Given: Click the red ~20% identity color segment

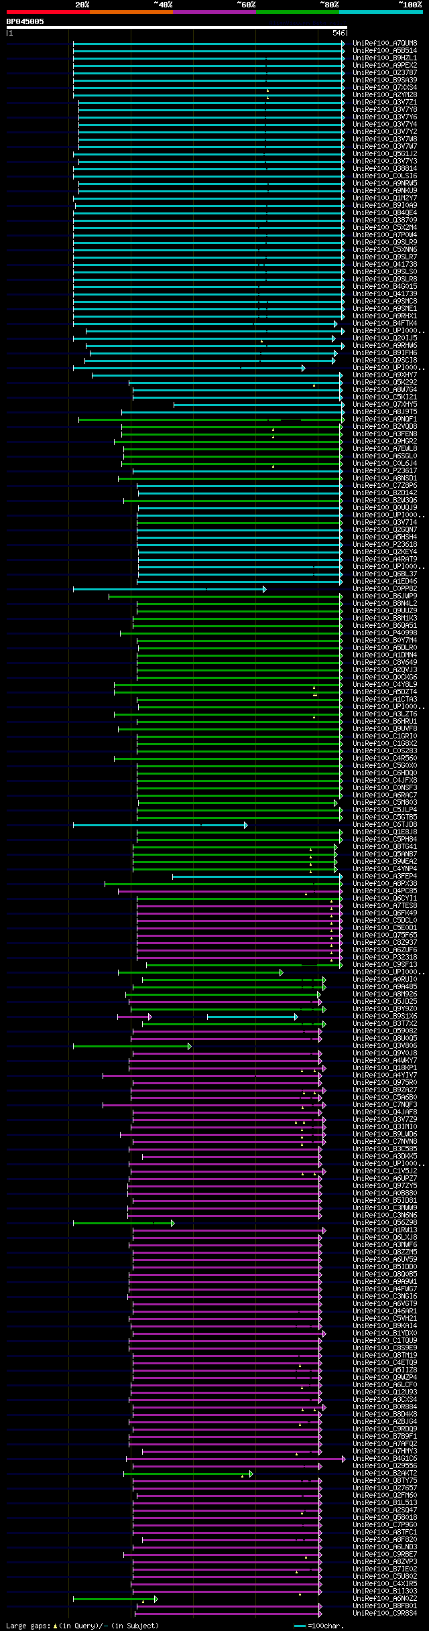Looking at the screenshot, I should click(x=48, y=12).
